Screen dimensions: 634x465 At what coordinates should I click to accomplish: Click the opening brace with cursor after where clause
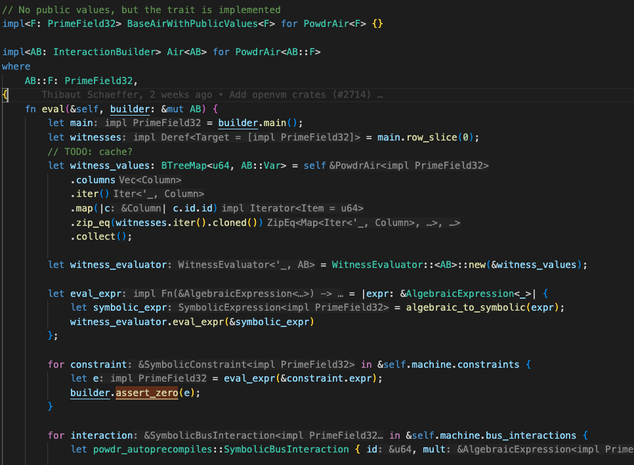coord(5,95)
